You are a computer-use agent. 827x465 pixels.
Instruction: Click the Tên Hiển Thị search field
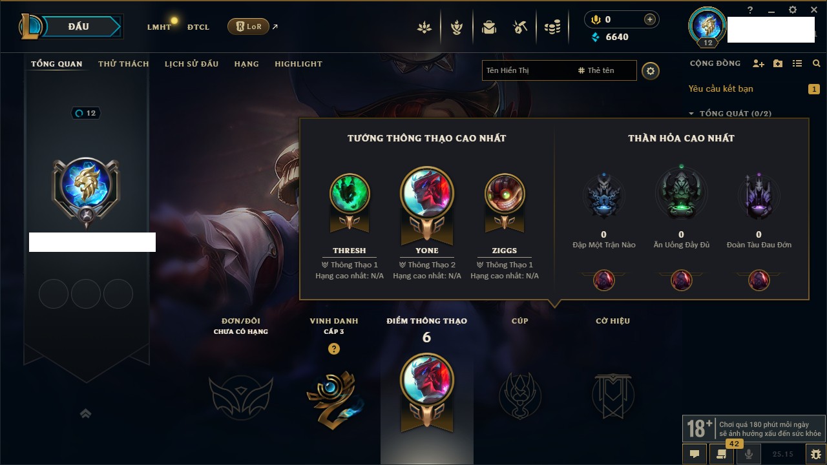coord(560,70)
